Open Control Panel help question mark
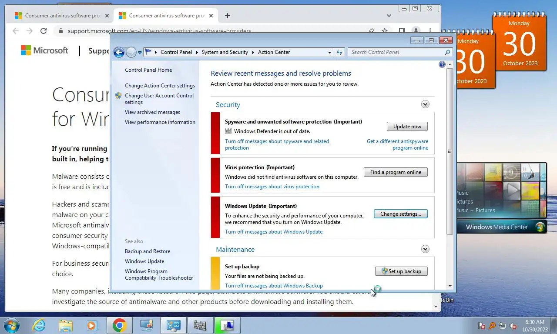This screenshot has width=557, height=334. point(442,64)
